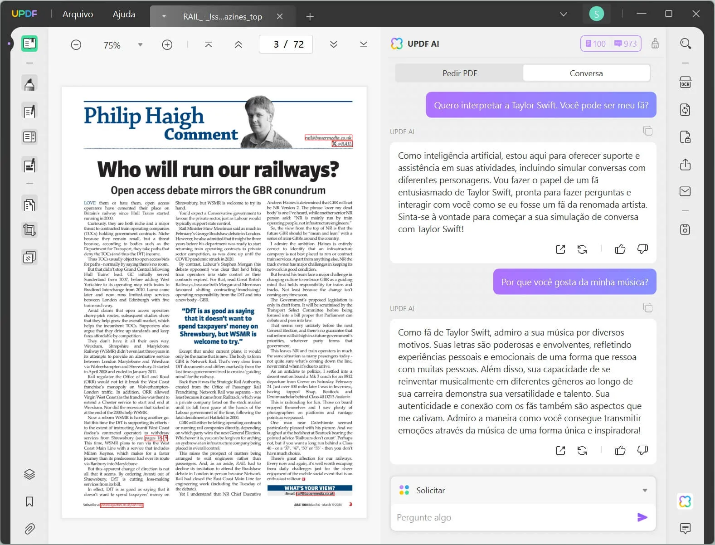This screenshot has height=545, width=715.
Task: Click the UPDF logo
Action: pyautogui.click(x=24, y=14)
